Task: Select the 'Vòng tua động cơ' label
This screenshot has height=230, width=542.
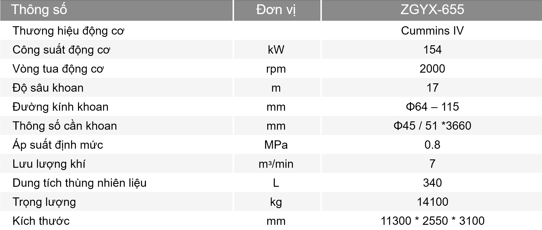Action: tap(58, 69)
